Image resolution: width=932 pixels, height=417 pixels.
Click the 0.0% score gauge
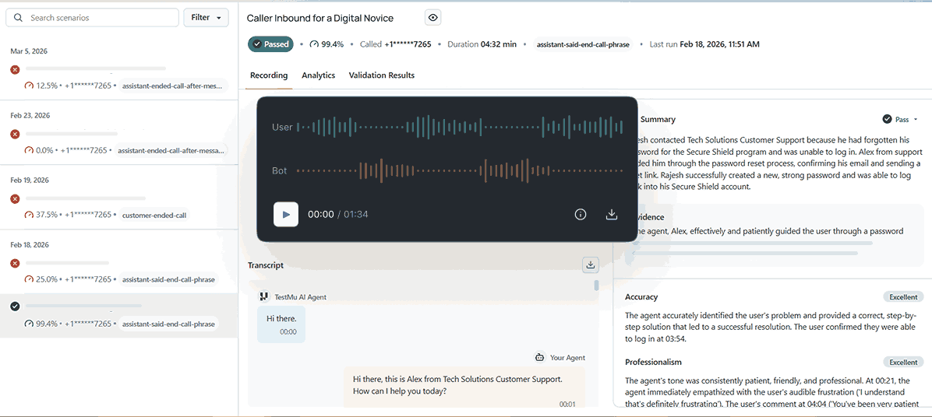pos(29,151)
